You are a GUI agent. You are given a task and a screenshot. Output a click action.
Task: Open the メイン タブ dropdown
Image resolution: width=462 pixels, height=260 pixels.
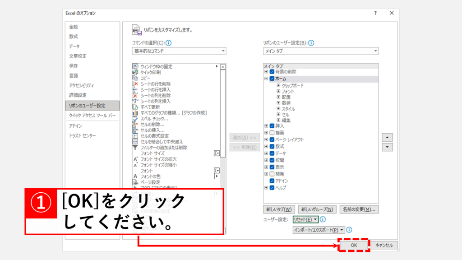click(x=321, y=51)
